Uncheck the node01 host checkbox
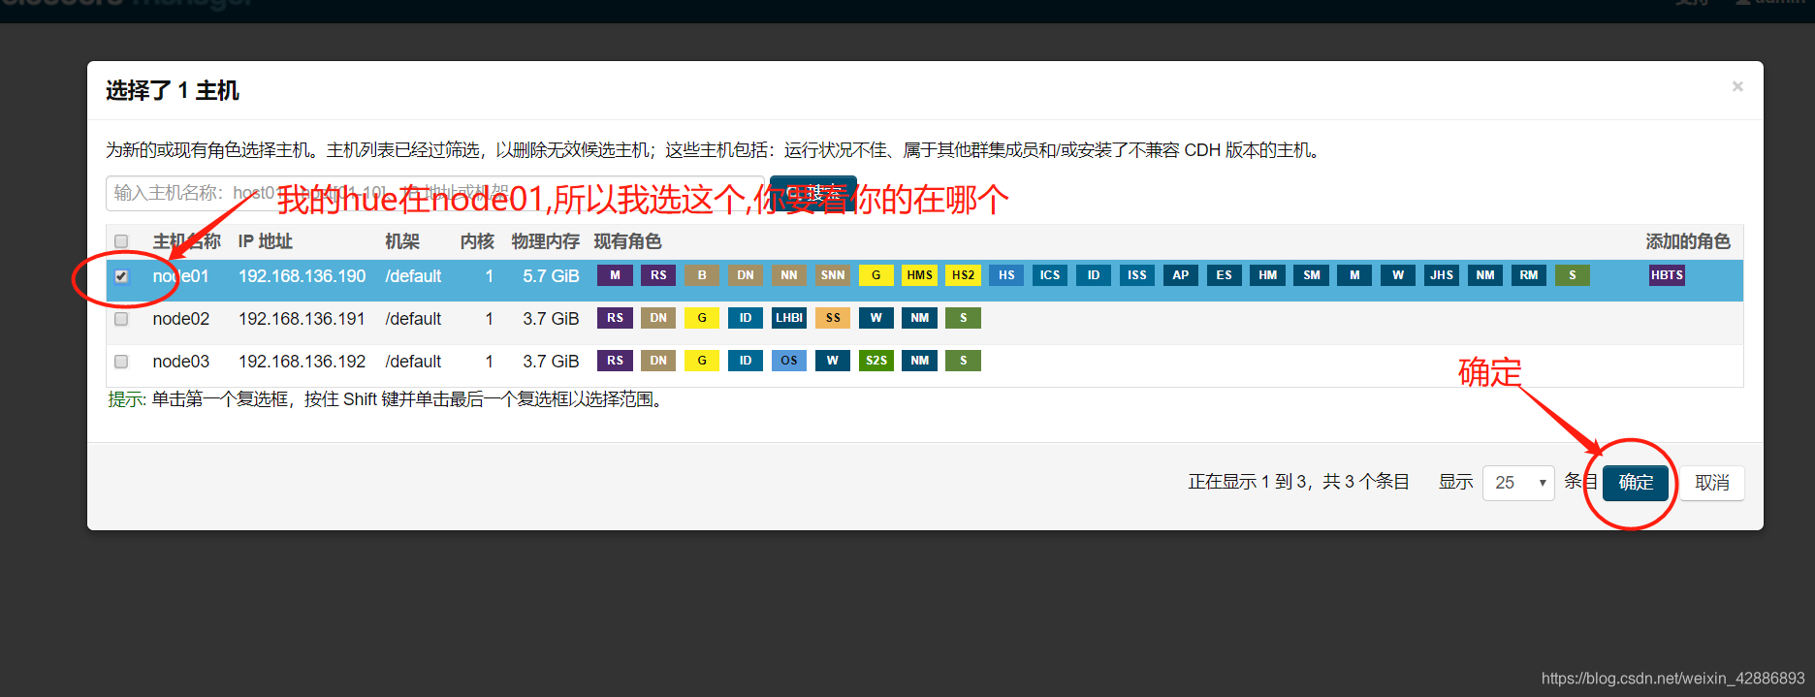 coord(121,276)
